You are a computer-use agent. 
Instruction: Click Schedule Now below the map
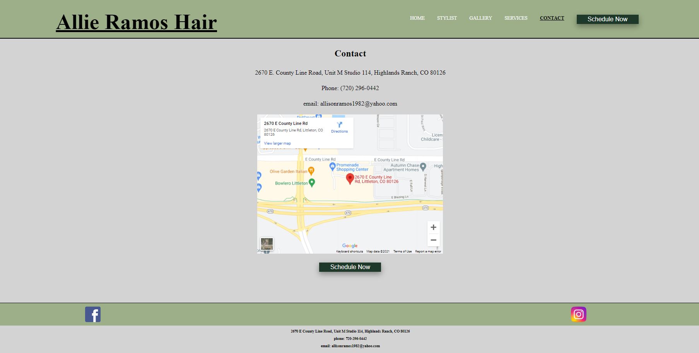click(x=350, y=267)
